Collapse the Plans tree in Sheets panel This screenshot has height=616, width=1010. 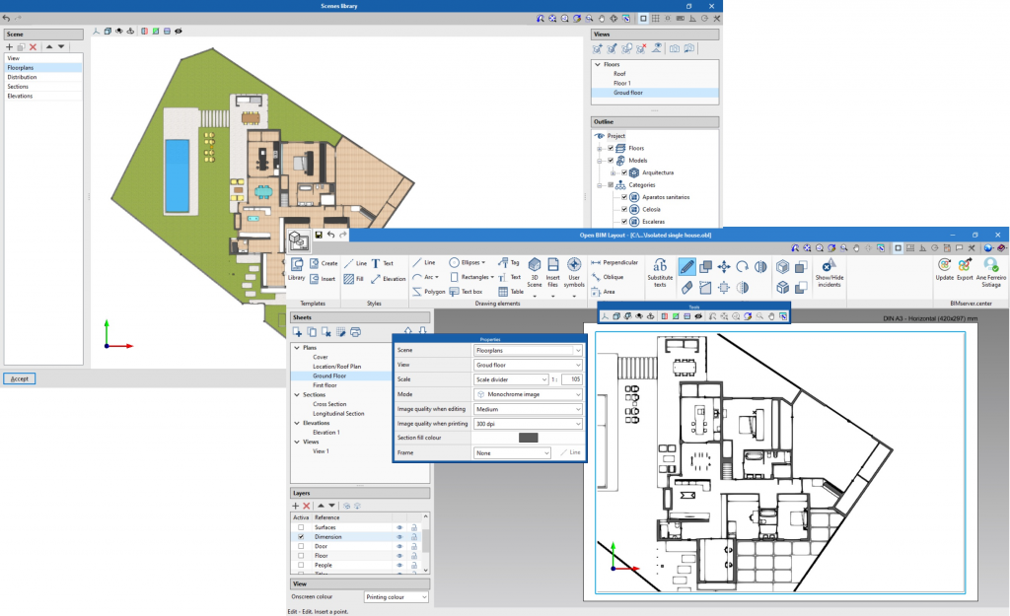(x=297, y=347)
